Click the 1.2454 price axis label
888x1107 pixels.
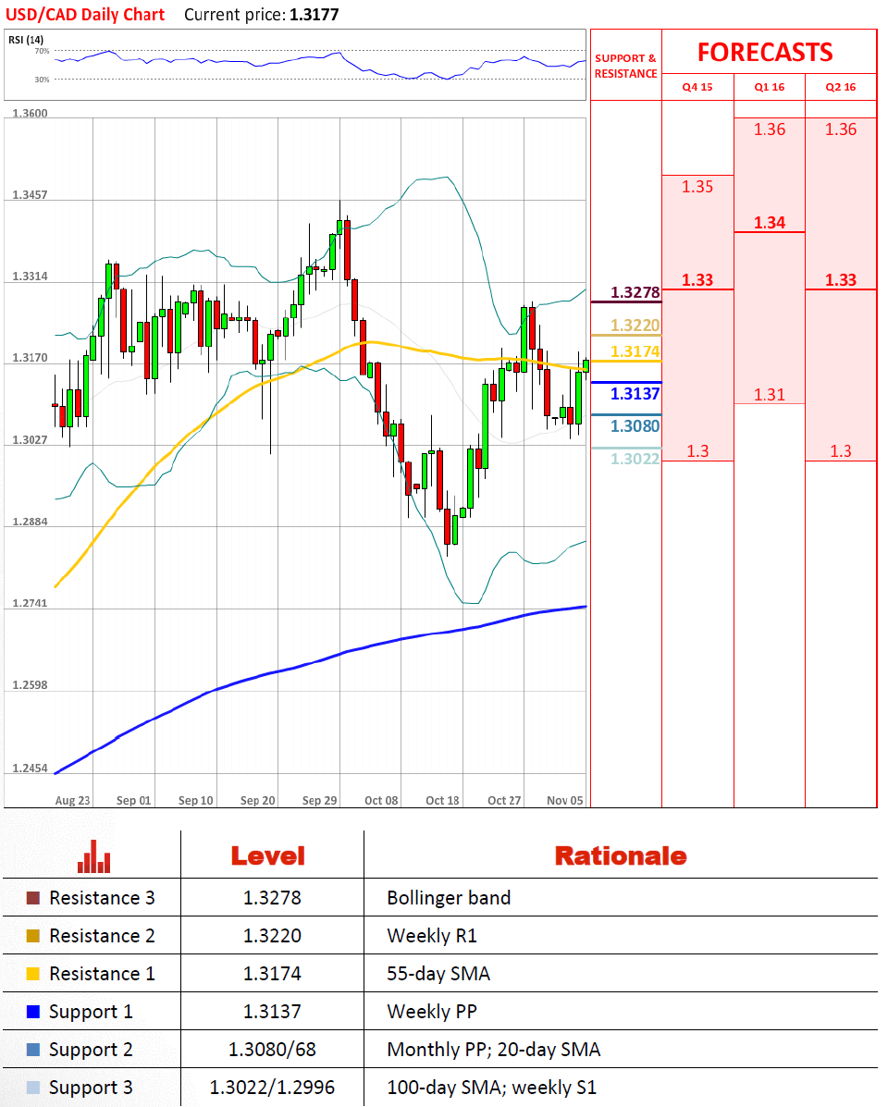[x=31, y=769]
